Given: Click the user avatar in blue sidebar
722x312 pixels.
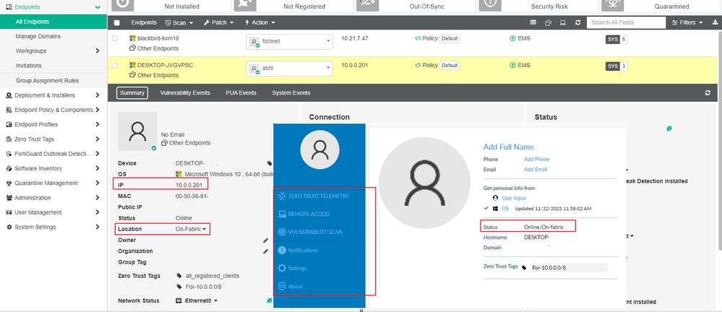Looking at the screenshot, I should pos(319,150).
